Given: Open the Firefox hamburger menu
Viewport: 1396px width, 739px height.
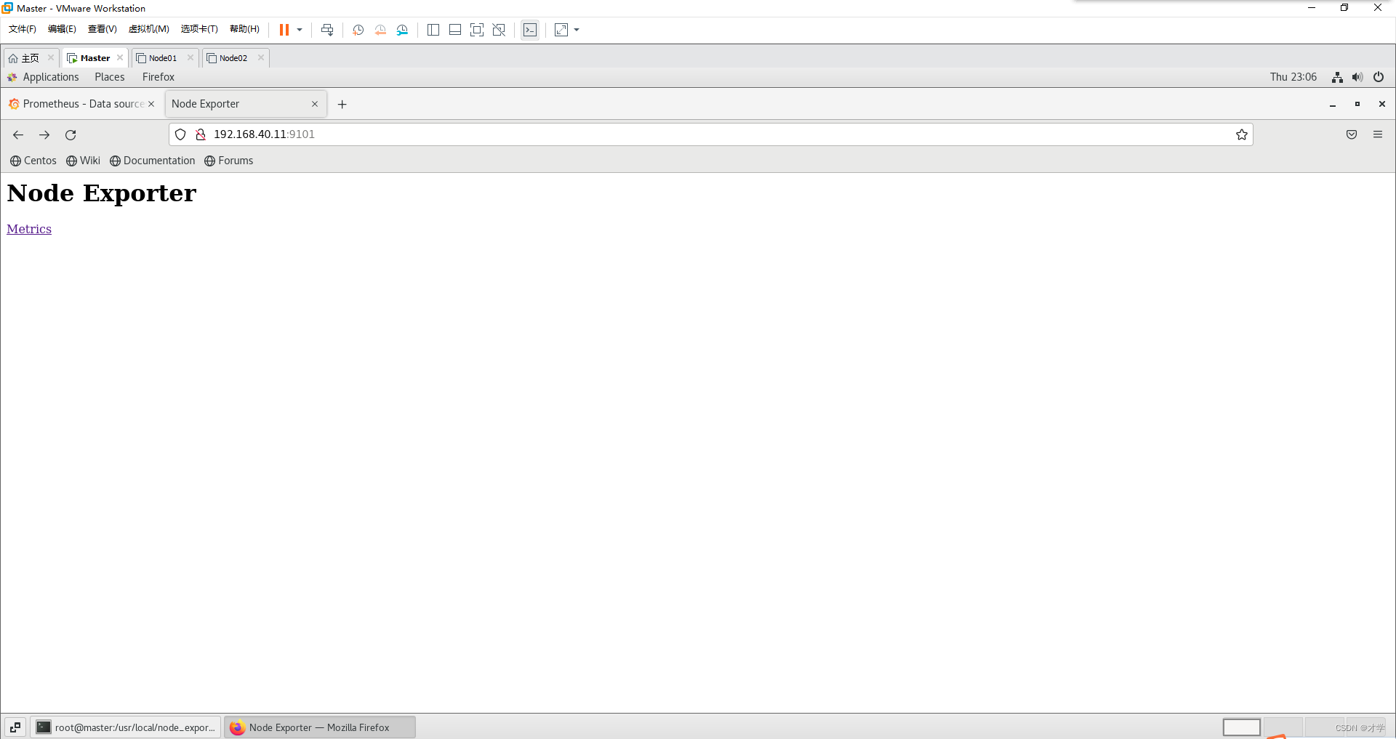Looking at the screenshot, I should [1378, 134].
